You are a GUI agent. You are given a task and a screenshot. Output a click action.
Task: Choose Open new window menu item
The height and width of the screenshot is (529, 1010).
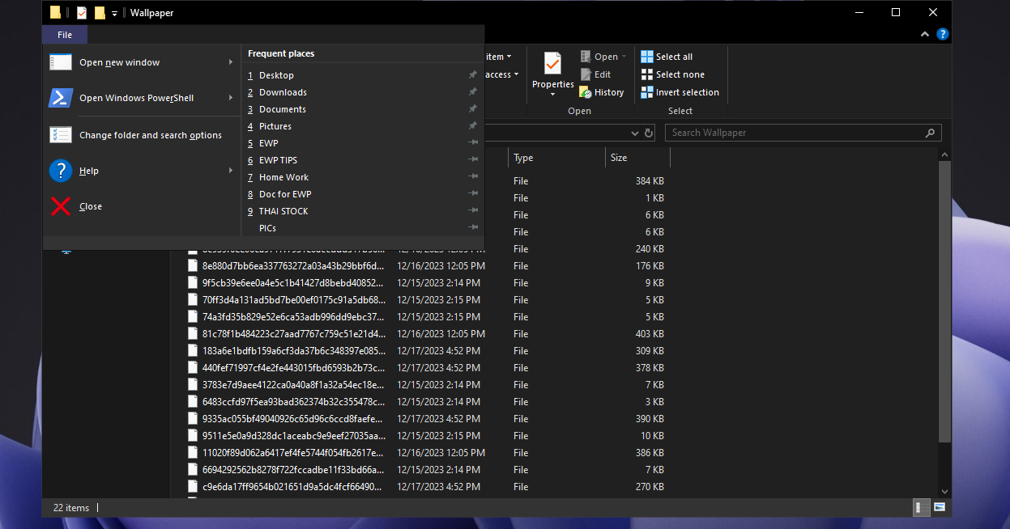coord(142,62)
